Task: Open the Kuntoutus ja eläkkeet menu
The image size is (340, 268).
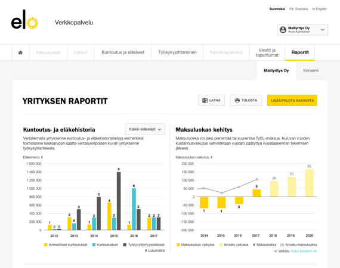Action: point(123,52)
